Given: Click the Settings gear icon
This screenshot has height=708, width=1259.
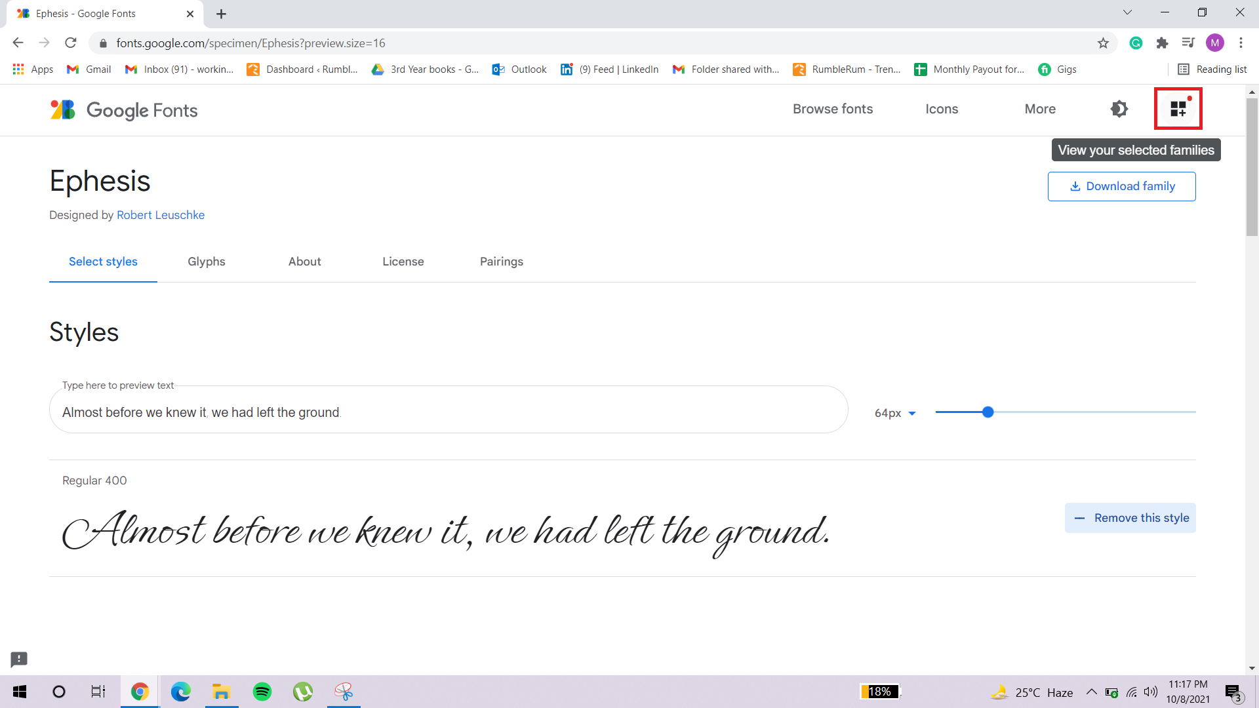Looking at the screenshot, I should click(1121, 109).
